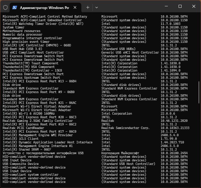Click the administrator shield icon
201x188 pixels.
[x=5, y=7]
